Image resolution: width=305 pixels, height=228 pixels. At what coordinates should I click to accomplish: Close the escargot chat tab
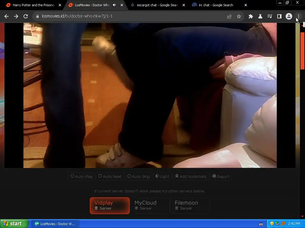click(183, 5)
